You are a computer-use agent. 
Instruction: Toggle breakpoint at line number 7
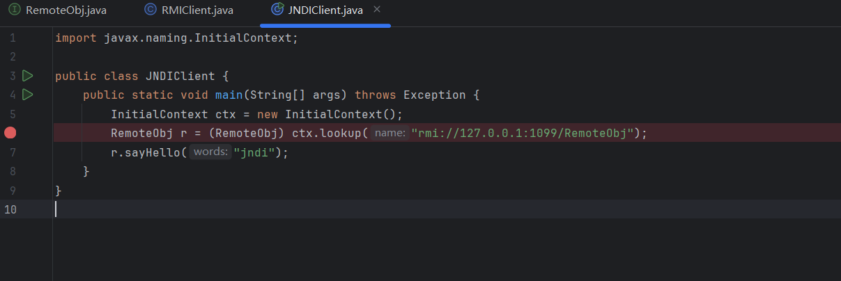[13, 152]
